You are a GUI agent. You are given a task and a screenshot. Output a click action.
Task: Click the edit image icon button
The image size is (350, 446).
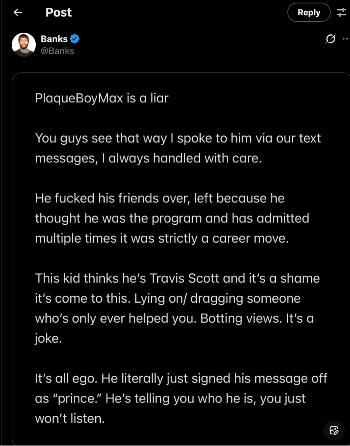(x=334, y=430)
